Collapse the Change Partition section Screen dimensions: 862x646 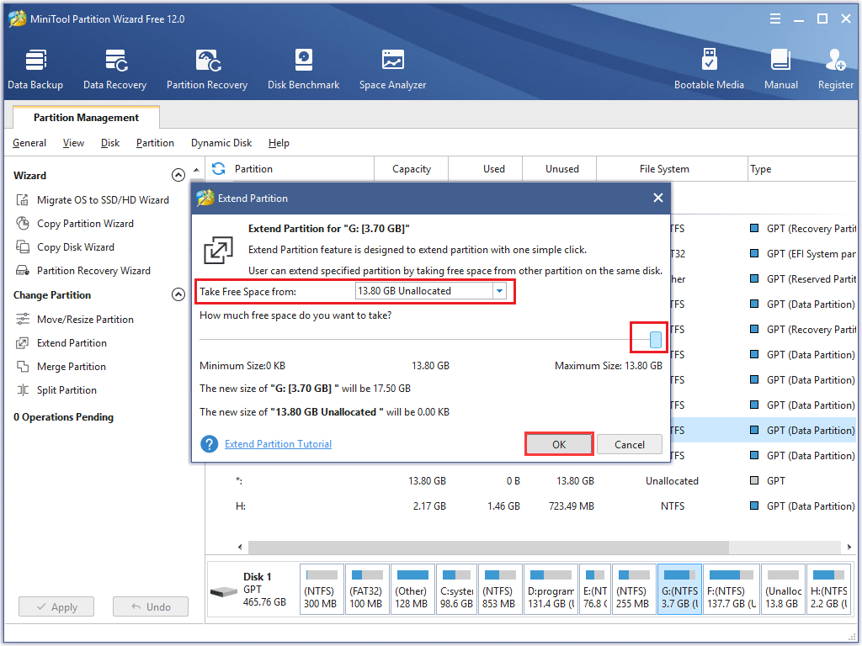tap(178, 295)
